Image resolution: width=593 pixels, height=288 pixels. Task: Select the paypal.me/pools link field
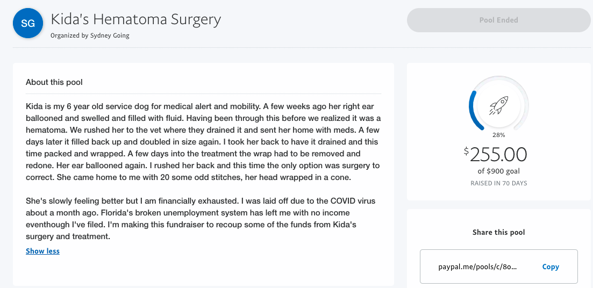click(498, 267)
